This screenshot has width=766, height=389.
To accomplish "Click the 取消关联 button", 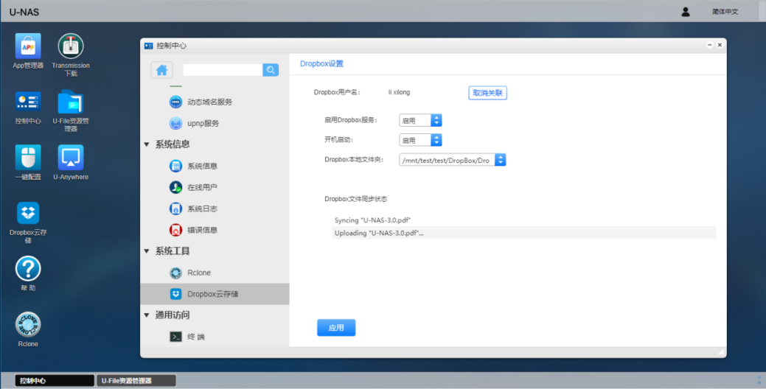I will pos(487,93).
